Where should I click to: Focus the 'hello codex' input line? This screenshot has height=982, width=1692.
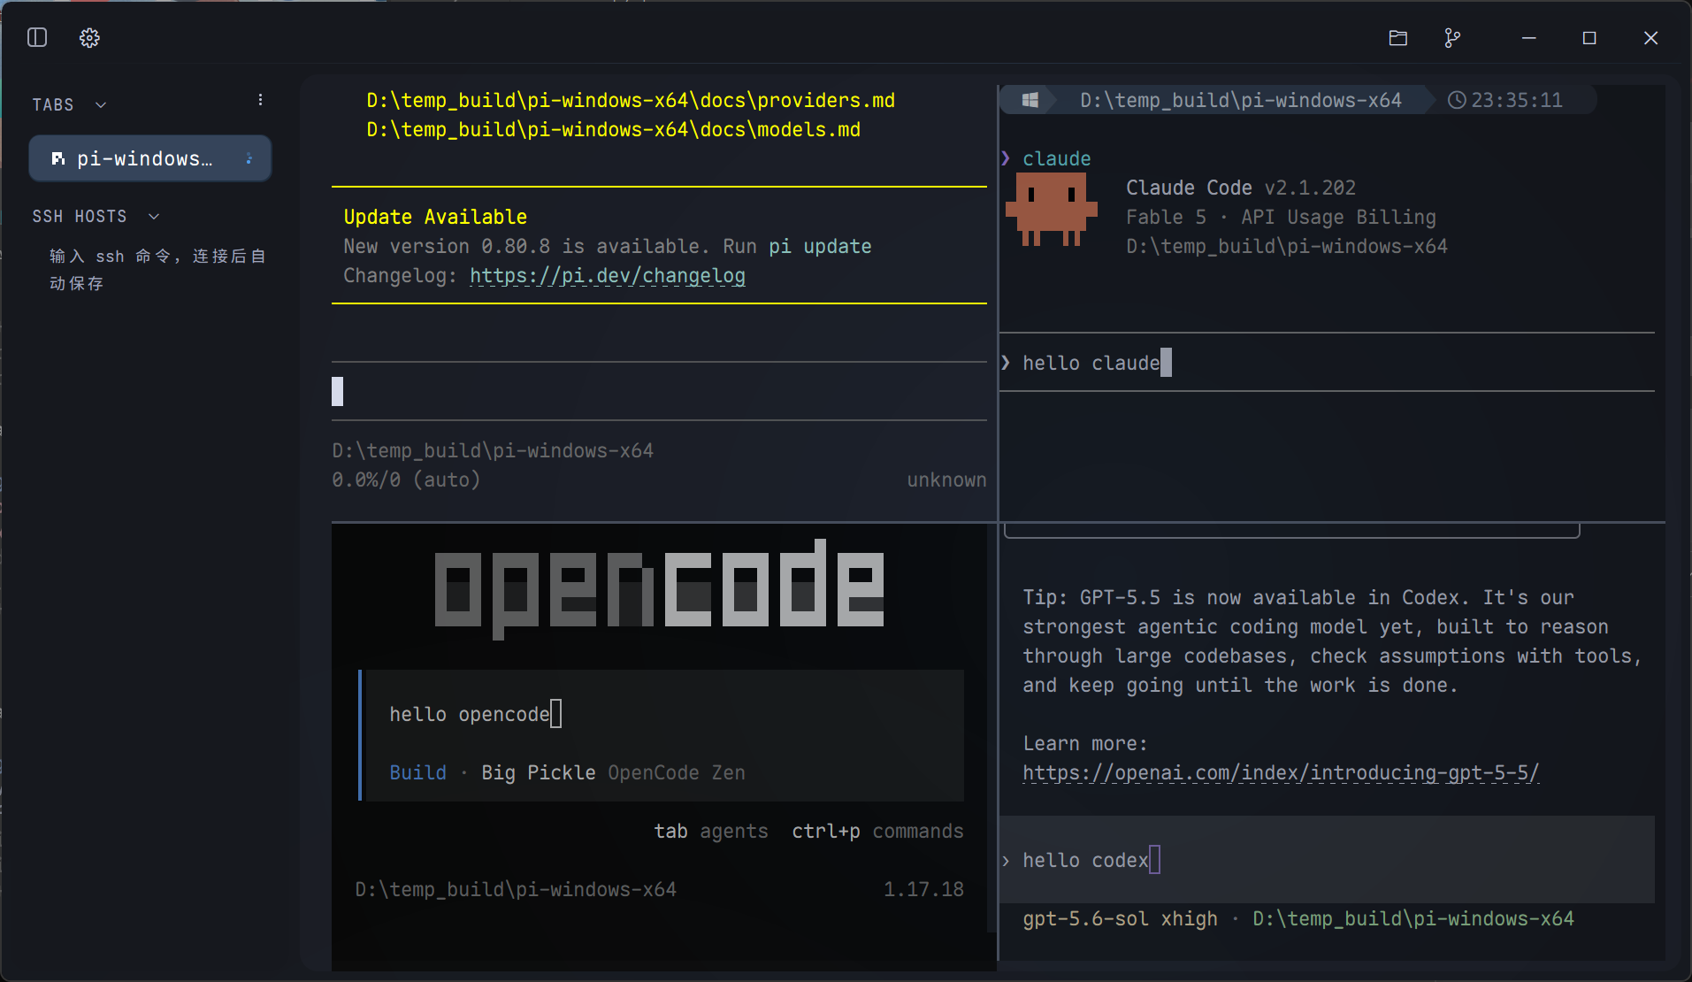(1327, 860)
